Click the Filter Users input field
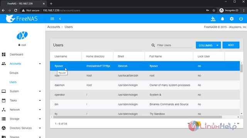Viewport: 247px width, 138px height. (174, 45)
